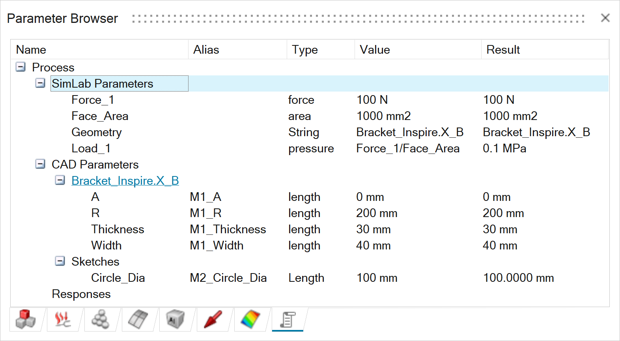Close the Parameter Browser panel
The width and height of the screenshot is (620, 341).
(x=605, y=18)
